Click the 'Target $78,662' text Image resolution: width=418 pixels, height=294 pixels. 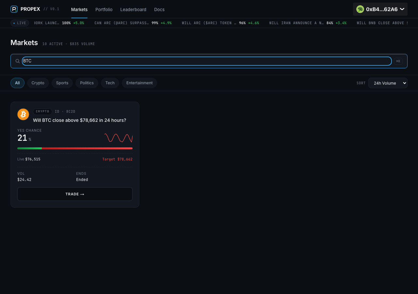pos(117,159)
